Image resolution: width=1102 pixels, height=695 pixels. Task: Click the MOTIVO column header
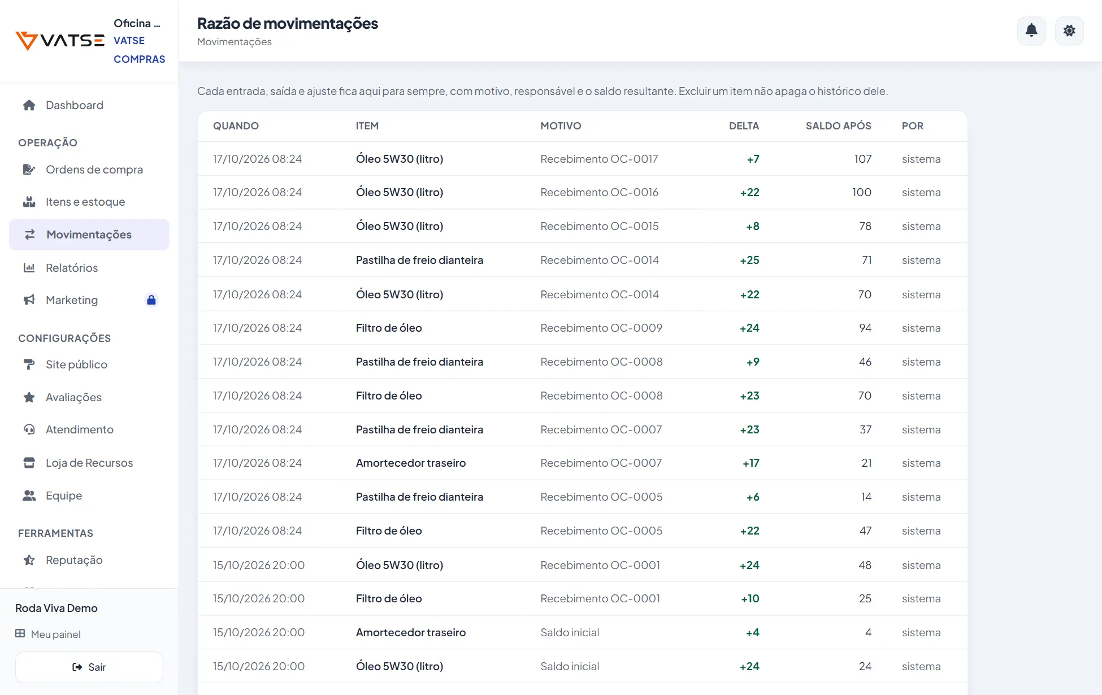561,126
